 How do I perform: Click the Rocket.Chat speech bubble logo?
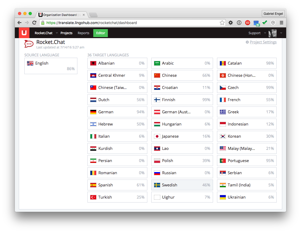tap(29, 44)
